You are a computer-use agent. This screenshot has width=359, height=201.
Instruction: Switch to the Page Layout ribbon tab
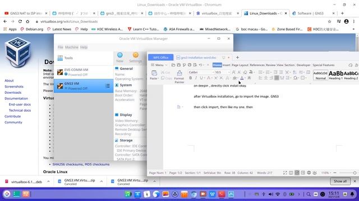point(240,65)
